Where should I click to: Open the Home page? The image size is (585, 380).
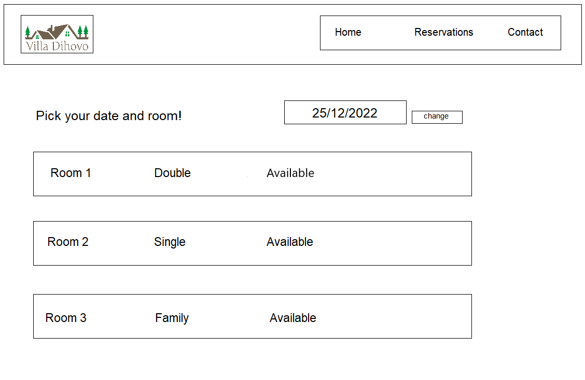coord(348,32)
